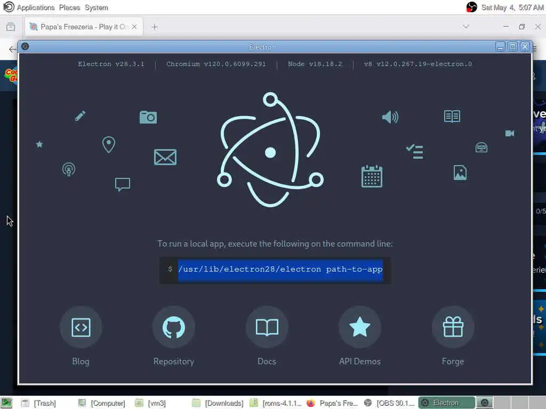546x409 pixels.
Task: Switch to the Trash taskbar window
Action: 38,403
